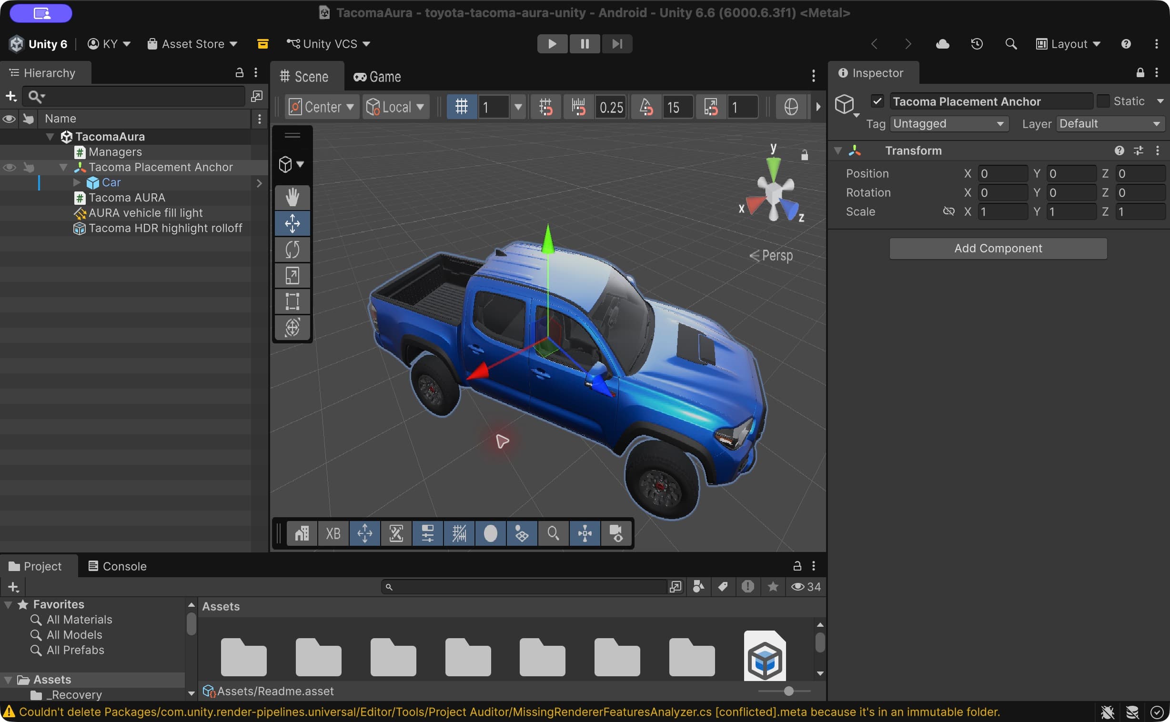The height and width of the screenshot is (722, 1170).
Task: Open the Tag Untagged dropdown
Action: coord(949,124)
